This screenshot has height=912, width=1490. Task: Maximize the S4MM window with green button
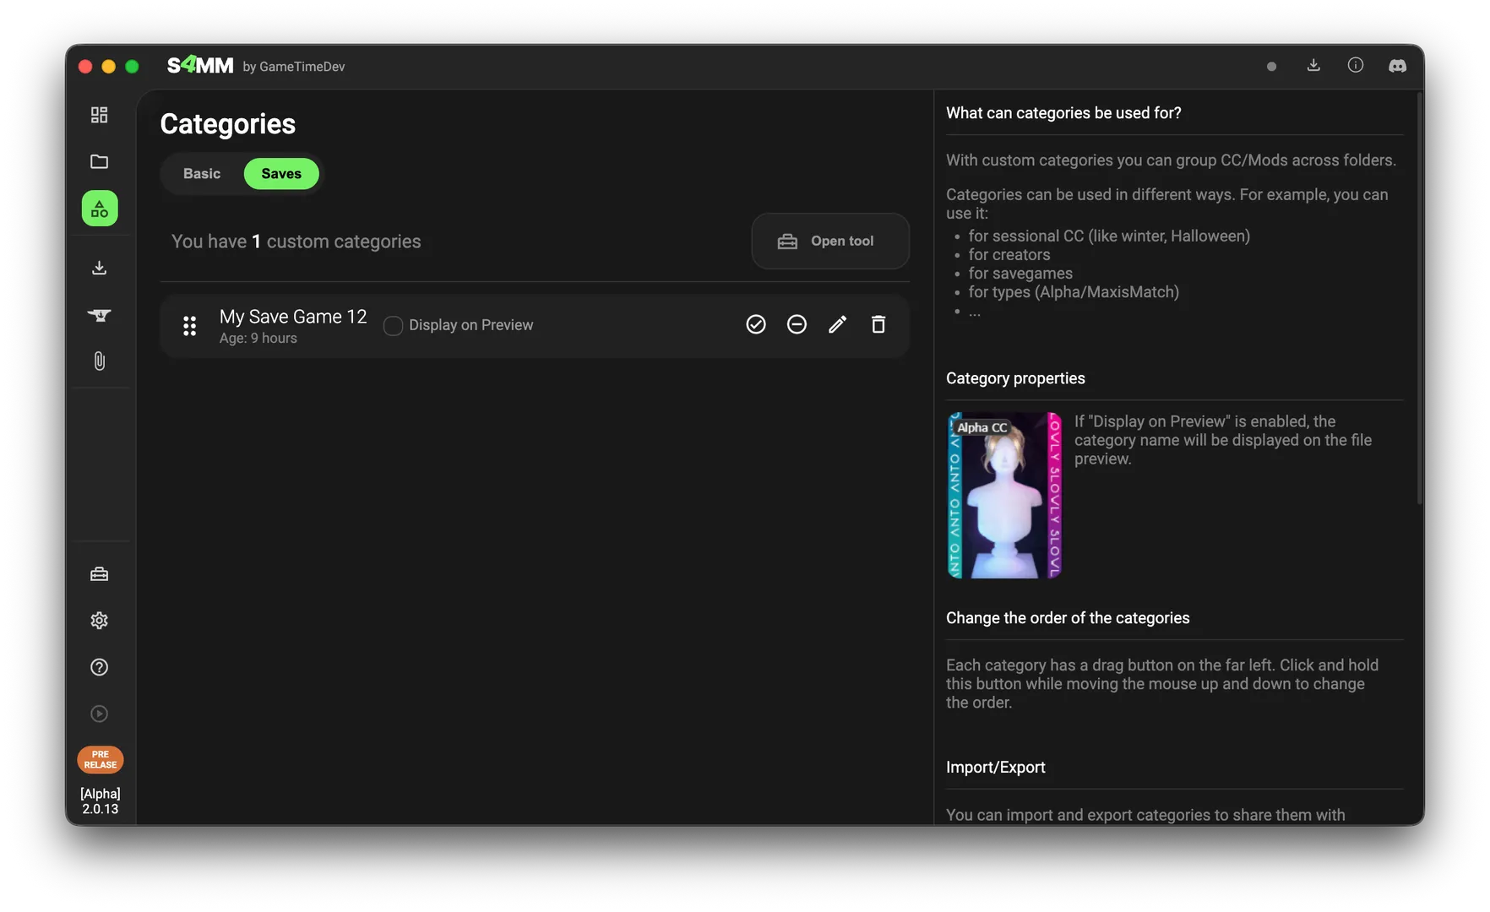(x=132, y=67)
